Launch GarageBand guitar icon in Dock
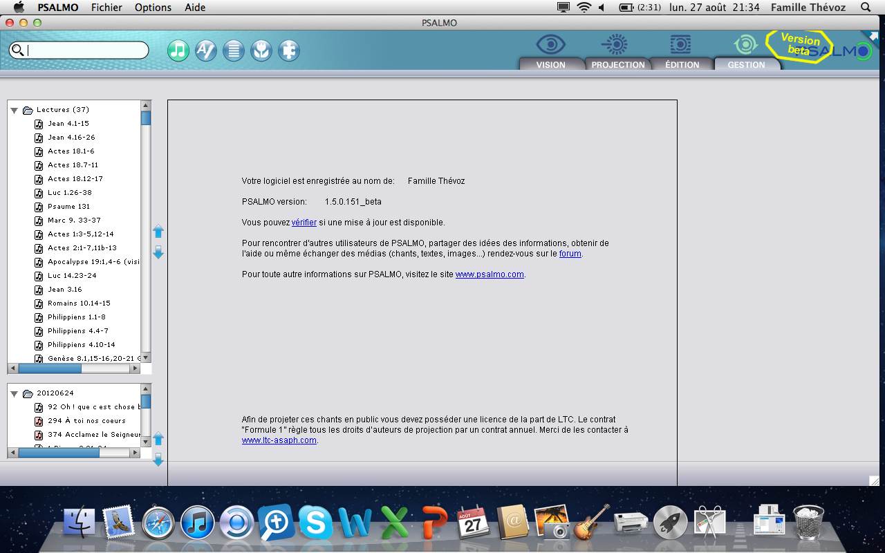This screenshot has height=553, width=885. click(x=592, y=522)
